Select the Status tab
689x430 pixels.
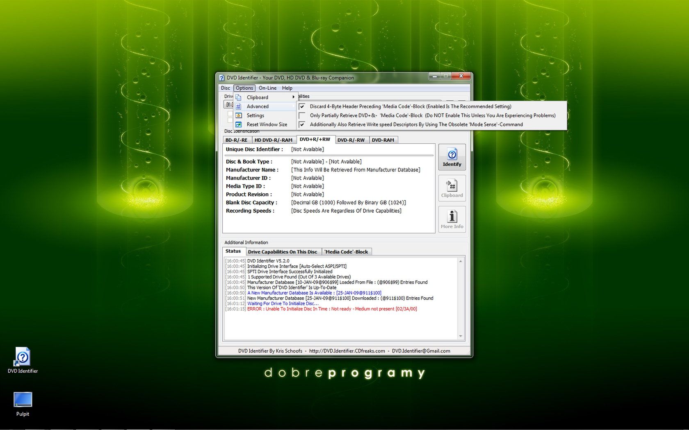[233, 251]
